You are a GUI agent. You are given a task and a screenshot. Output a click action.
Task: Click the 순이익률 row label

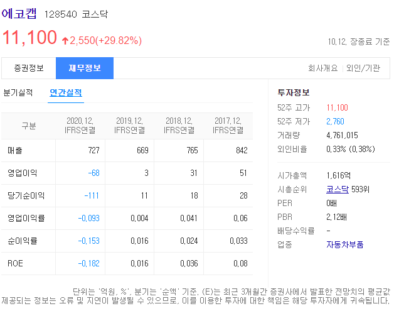click(x=23, y=241)
